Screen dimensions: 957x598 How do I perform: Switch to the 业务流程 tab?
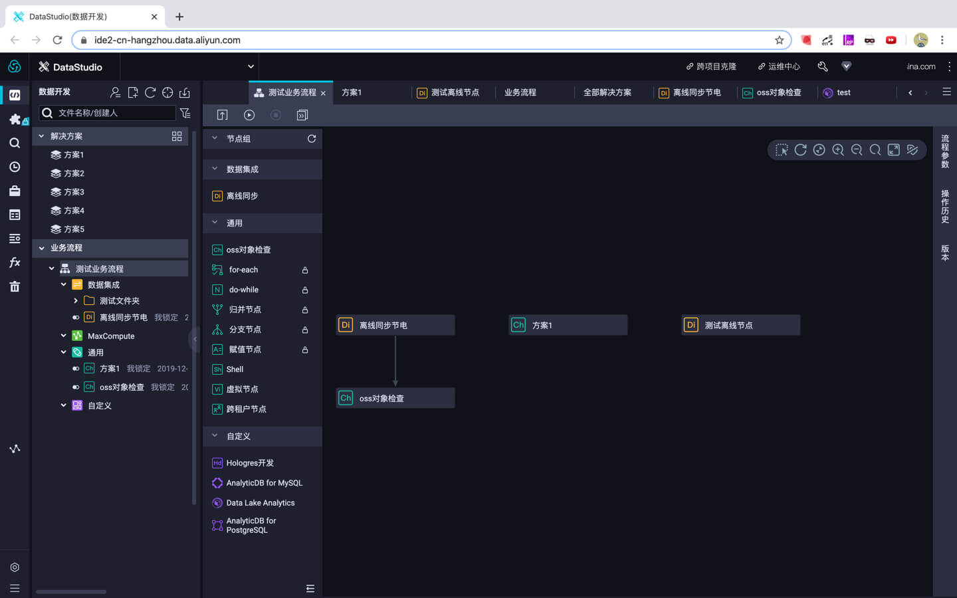[520, 92]
